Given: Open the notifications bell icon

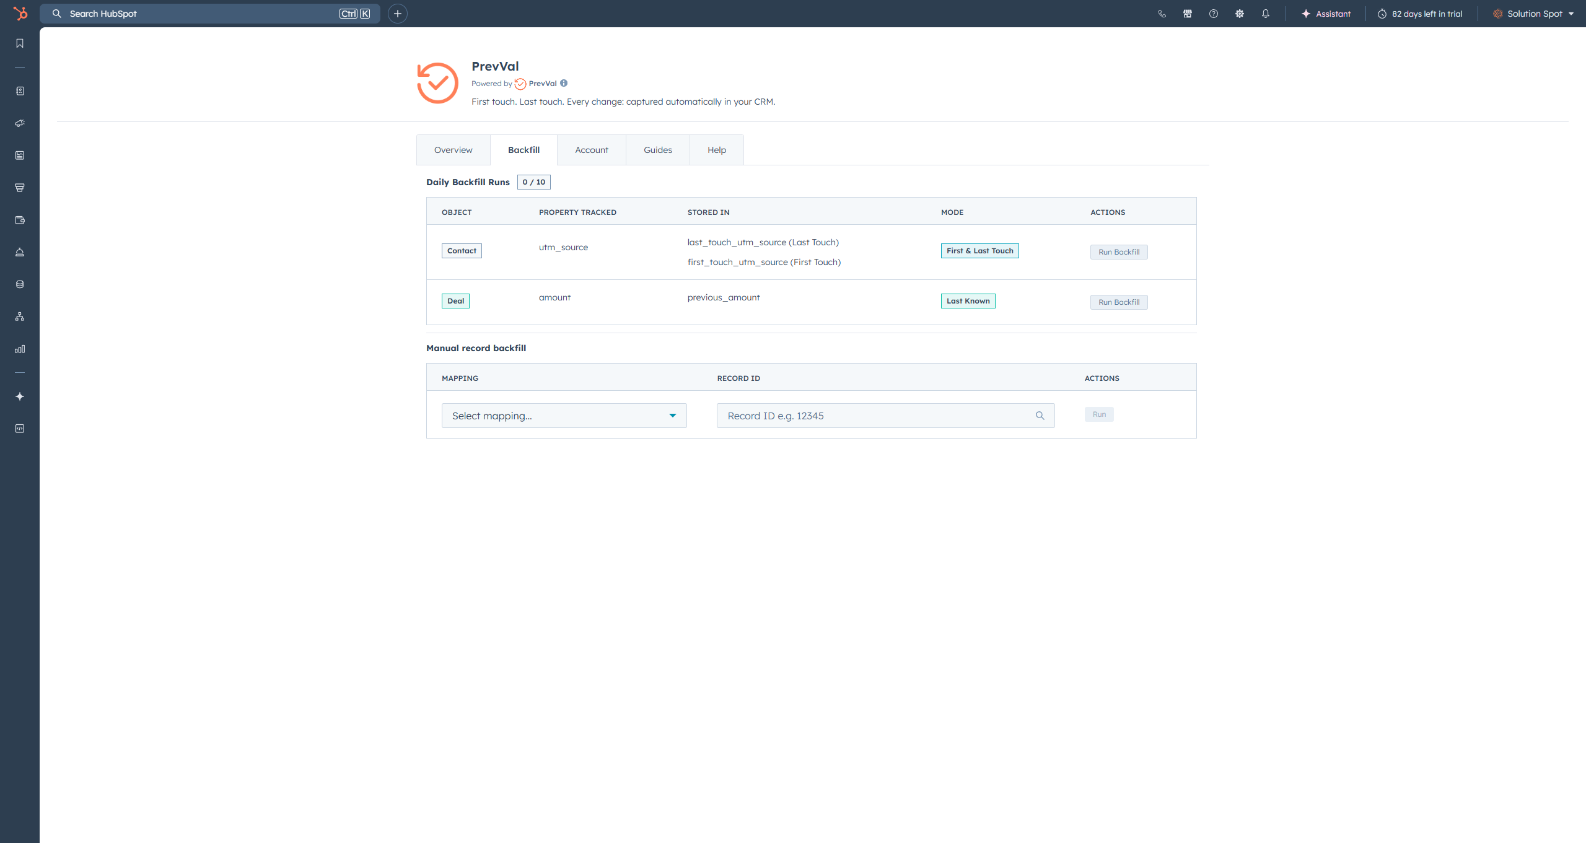Looking at the screenshot, I should 1266,14.
